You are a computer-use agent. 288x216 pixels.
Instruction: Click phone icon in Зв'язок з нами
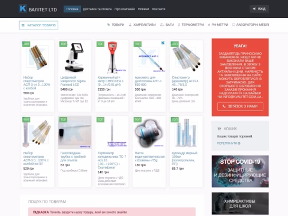(224, 106)
